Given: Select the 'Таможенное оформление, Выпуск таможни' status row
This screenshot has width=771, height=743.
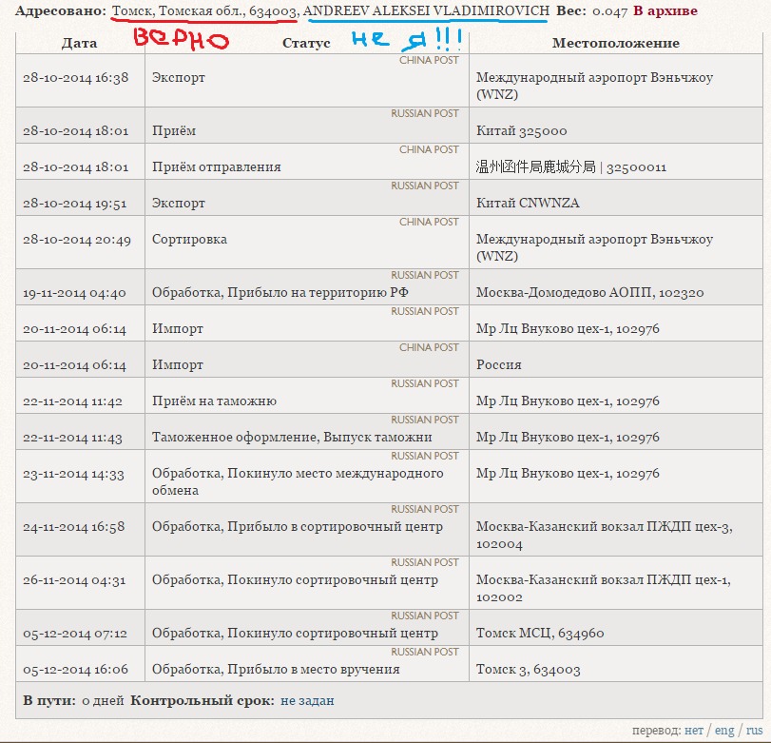Looking at the screenshot, I should coord(292,438).
